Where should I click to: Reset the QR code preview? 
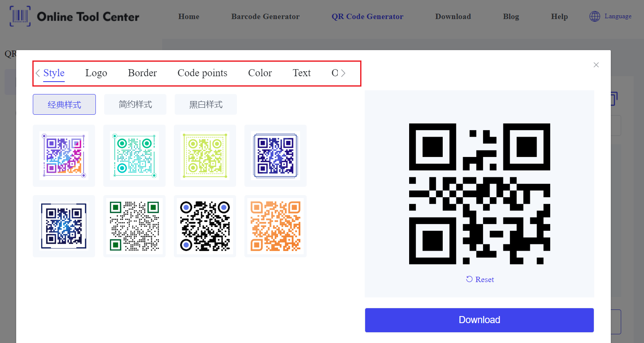pos(480,280)
